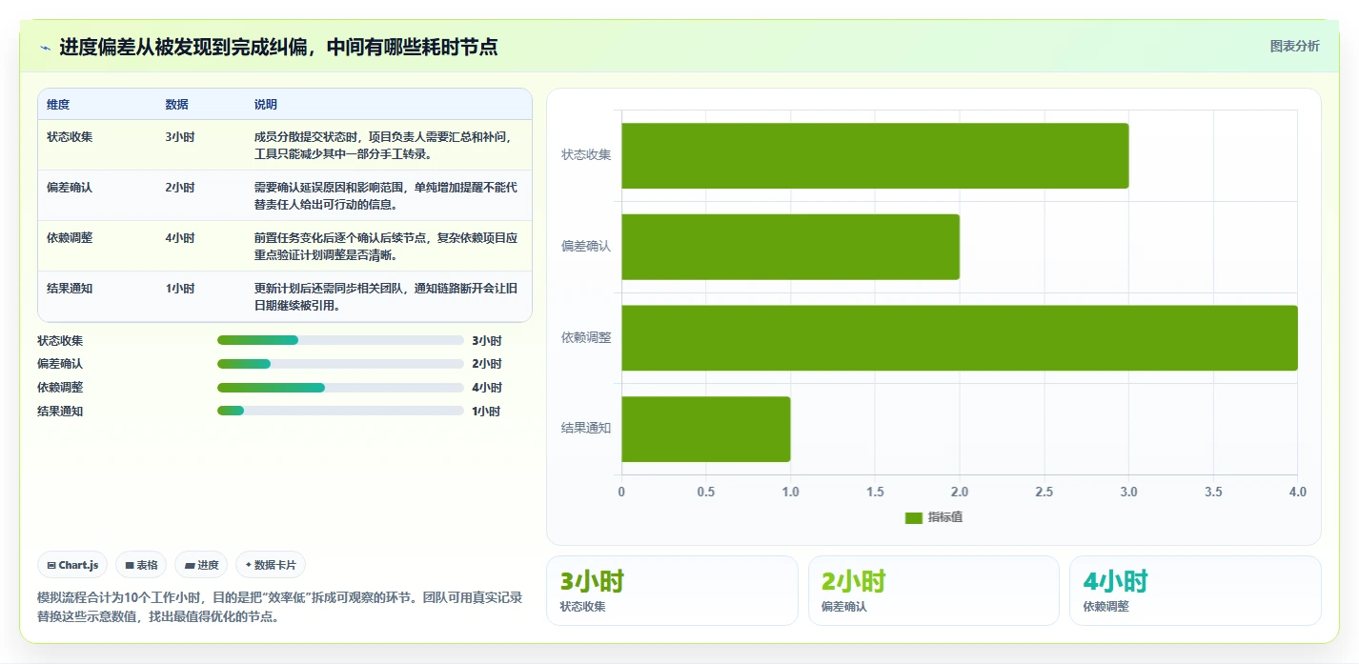Open the 4小时 依赖调整 data card
The image size is (1359, 664).
(x=1195, y=591)
